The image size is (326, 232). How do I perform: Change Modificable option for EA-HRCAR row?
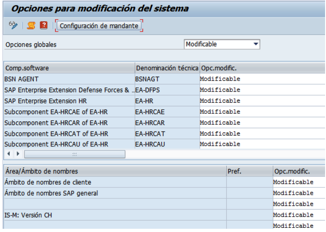263,123
